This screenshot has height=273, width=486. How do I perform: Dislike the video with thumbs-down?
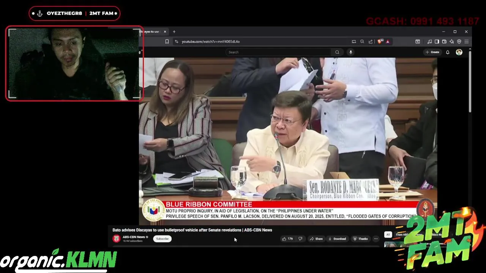pyautogui.click(x=300, y=239)
